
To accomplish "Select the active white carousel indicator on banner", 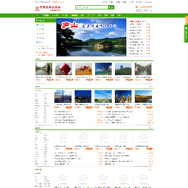I will 112,55.
